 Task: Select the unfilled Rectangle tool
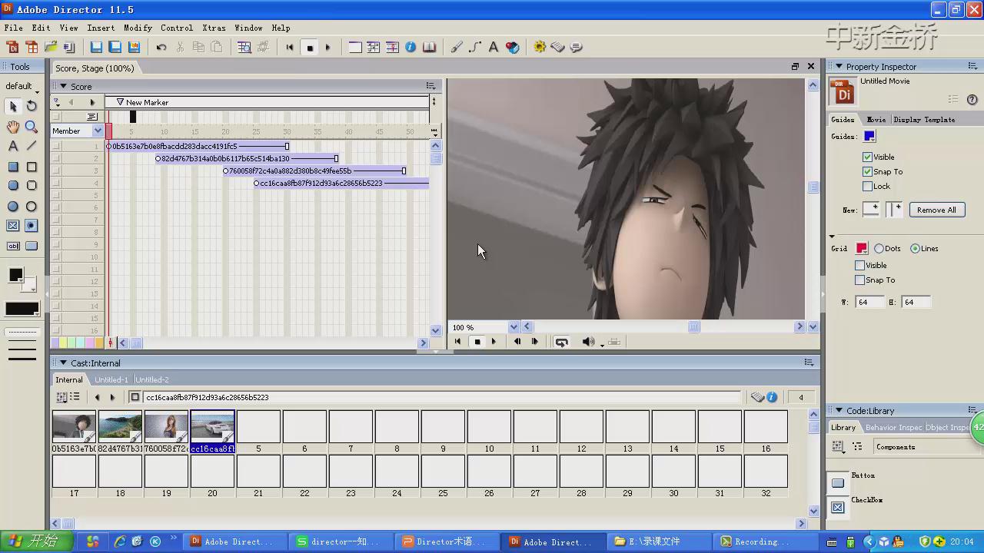[32, 167]
